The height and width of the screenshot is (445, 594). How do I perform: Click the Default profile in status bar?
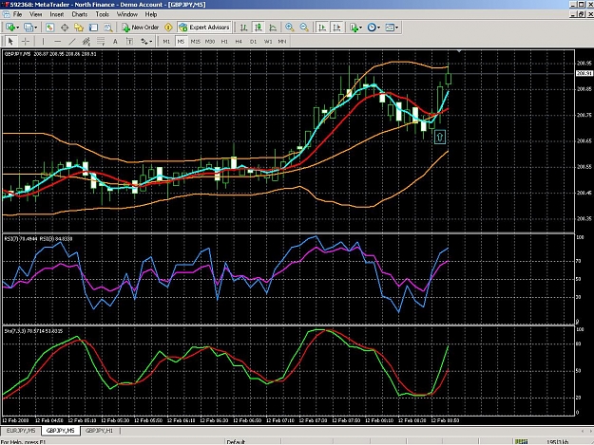point(236,441)
